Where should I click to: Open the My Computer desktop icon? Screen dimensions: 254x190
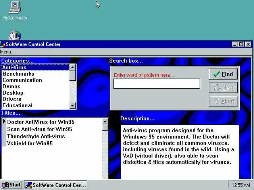(x=15, y=11)
